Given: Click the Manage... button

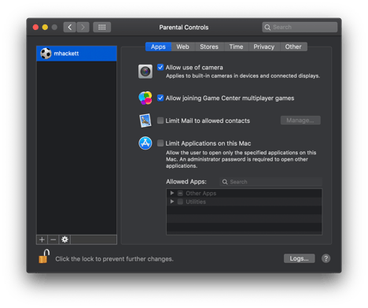Looking at the screenshot, I should coord(300,121).
